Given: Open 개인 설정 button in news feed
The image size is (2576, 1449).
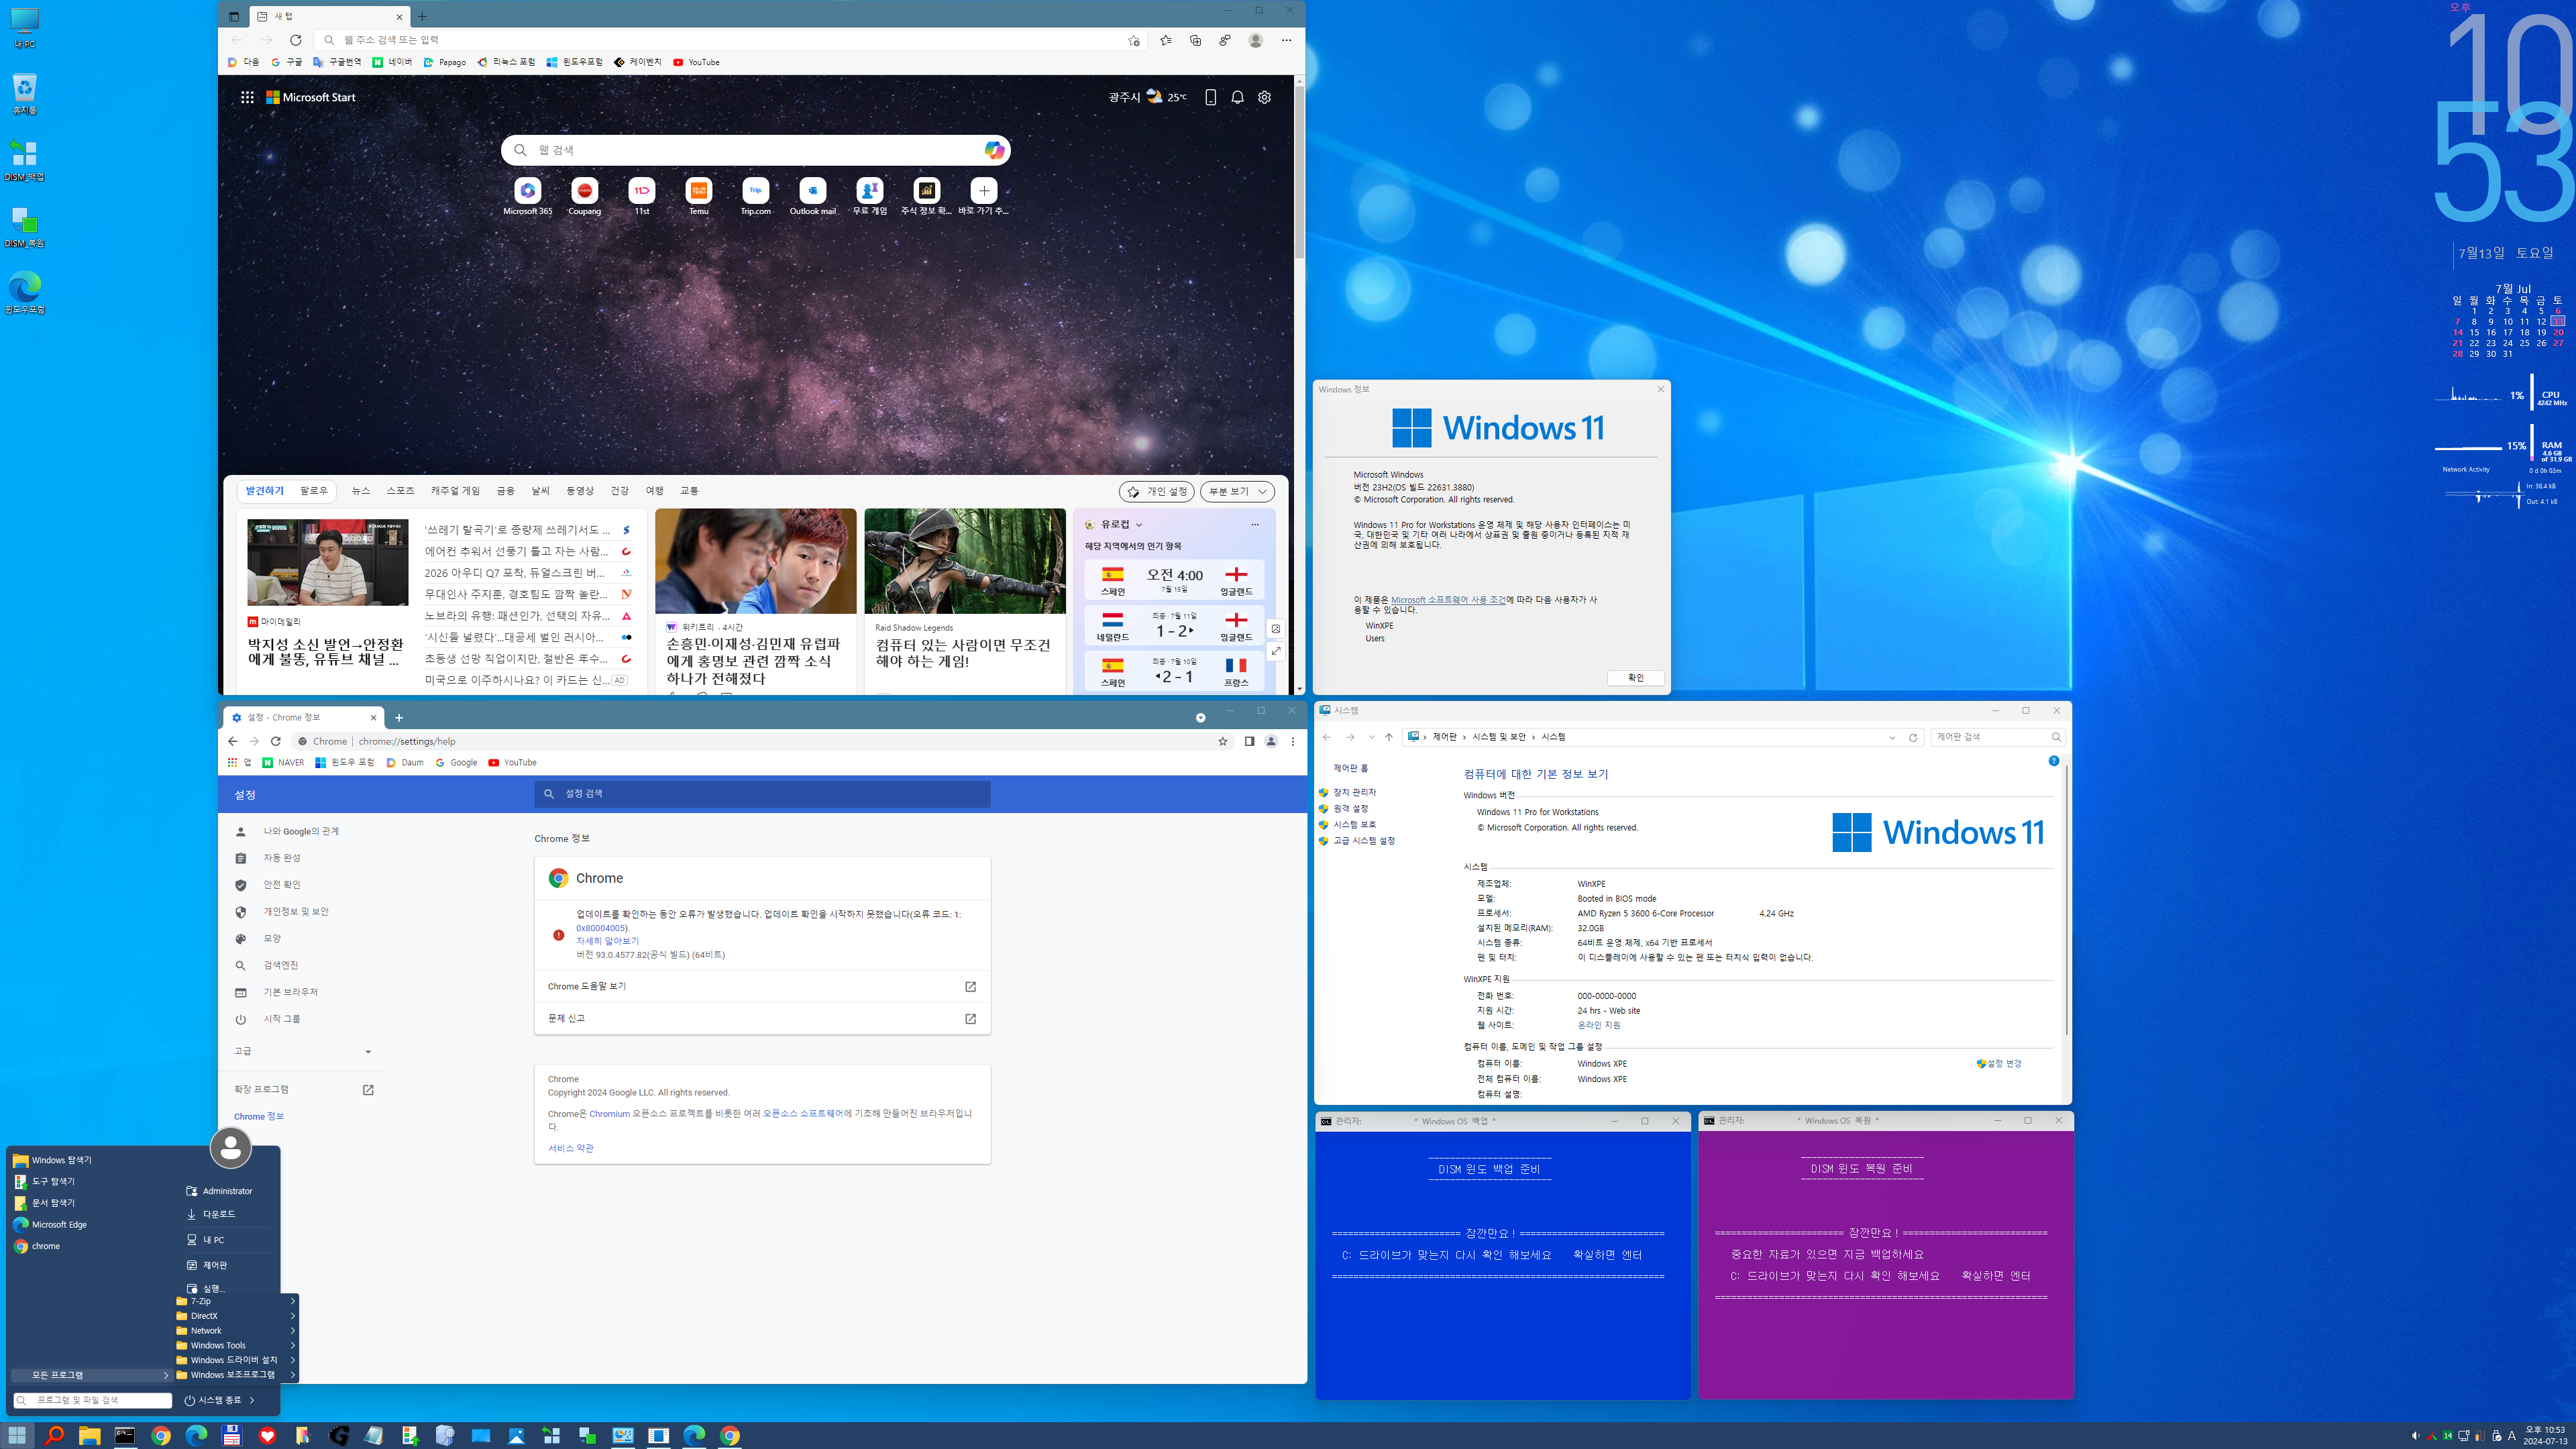Looking at the screenshot, I should (x=1157, y=491).
